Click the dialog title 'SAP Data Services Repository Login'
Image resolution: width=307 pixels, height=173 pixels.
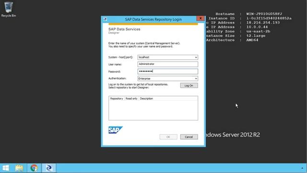pyautogui.click(x=153, y=19)
